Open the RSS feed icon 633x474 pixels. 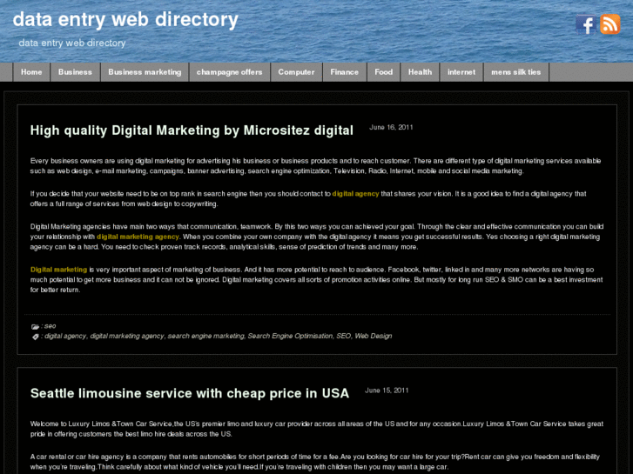pyautogui.click(x=610, y=24)
